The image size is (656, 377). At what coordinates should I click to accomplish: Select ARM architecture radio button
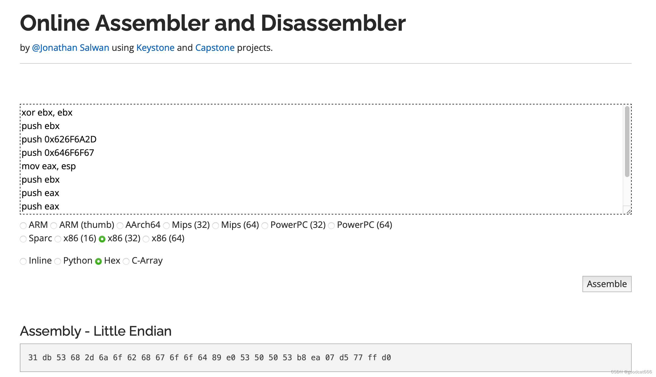point(23,225)
